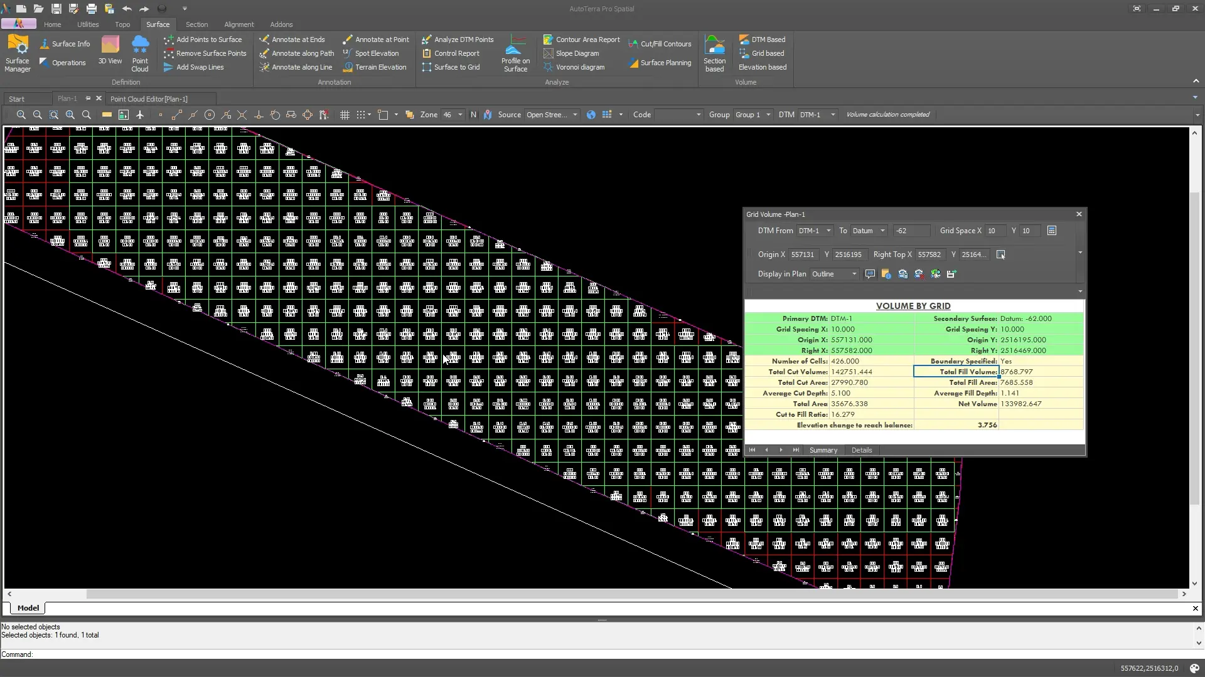1205x677 pixels.
Task: Click the datum value field showing -62
Action: coord(911,231)
